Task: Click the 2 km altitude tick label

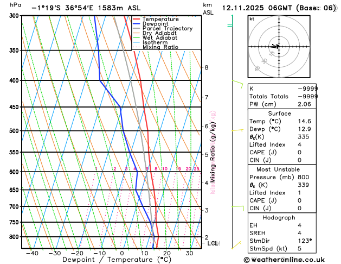Action: click(207, 237)
